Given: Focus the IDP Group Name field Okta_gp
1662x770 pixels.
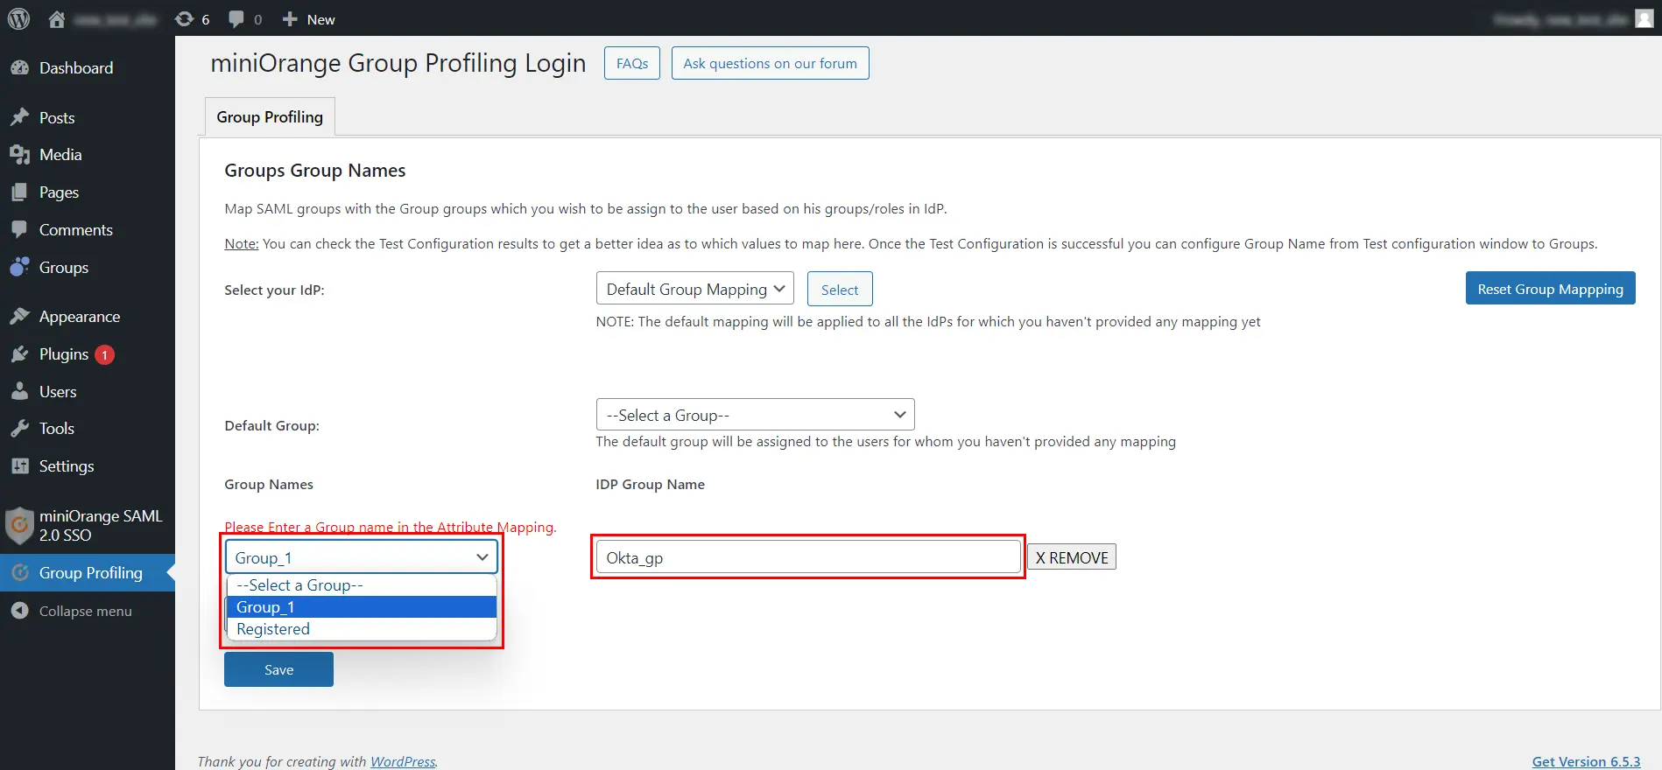Looking at the screenshot, I should [808, 557].
